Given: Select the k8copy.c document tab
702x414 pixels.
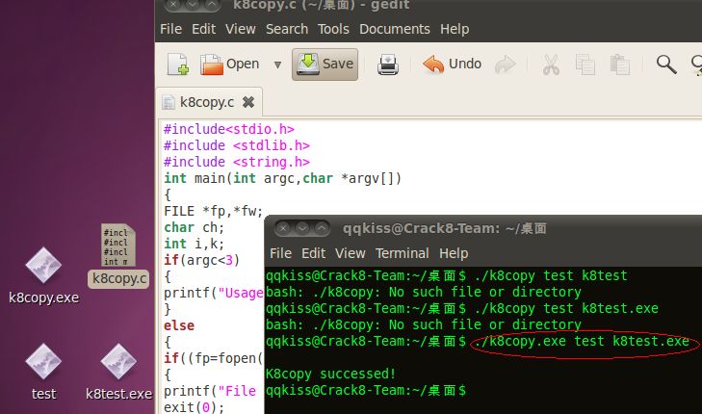Looking at the screenshot, I should tap(207, 102).
